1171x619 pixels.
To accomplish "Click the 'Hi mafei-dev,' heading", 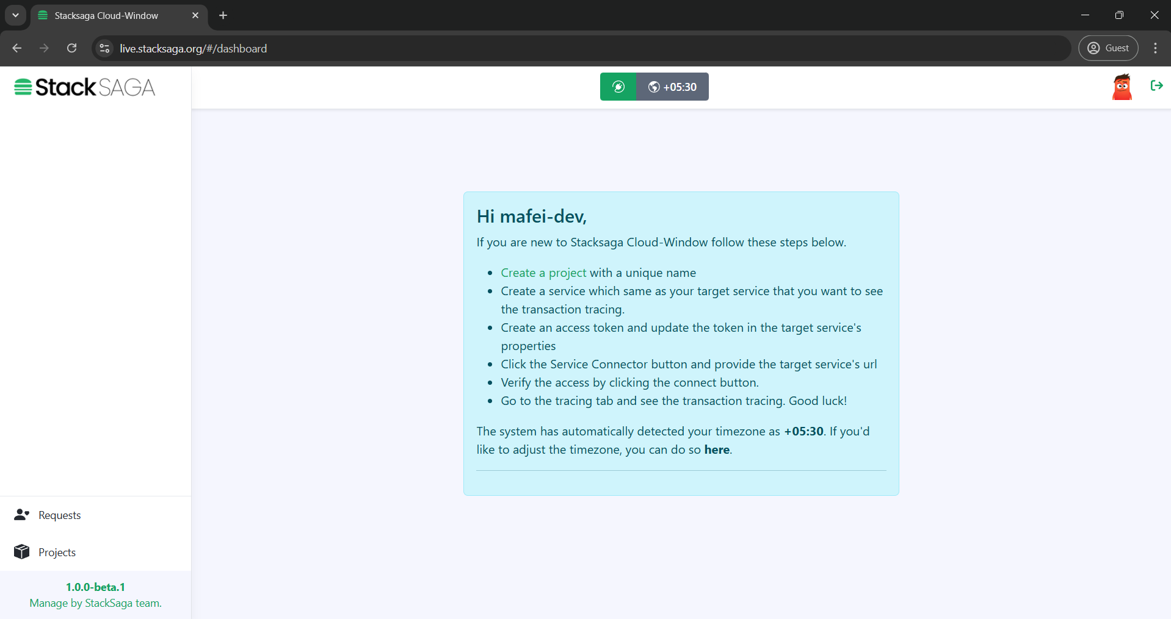I will coord(532,216).
